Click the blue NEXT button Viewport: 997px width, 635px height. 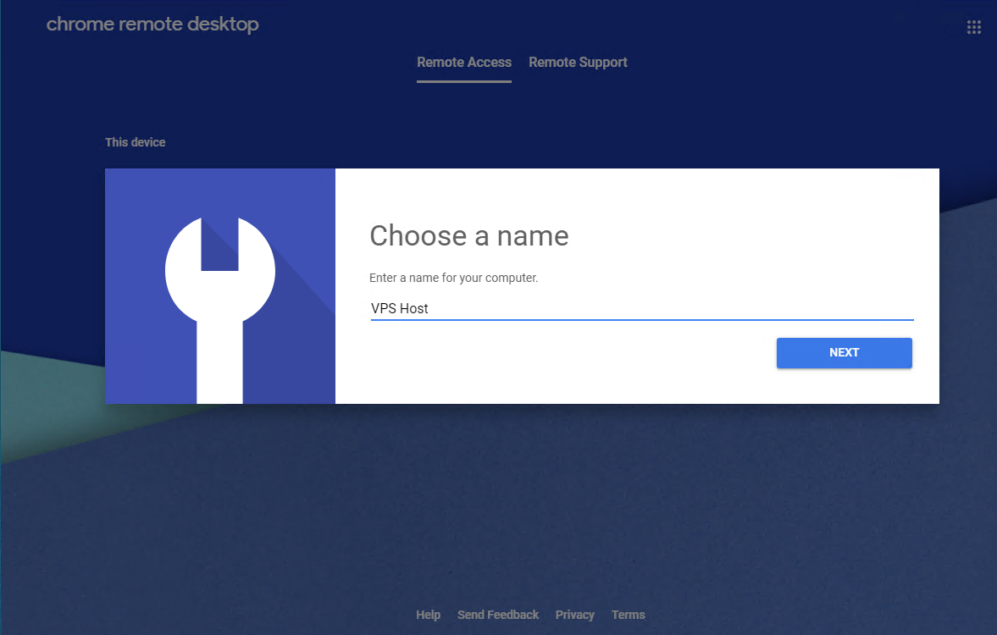click(x=844, y=353)
